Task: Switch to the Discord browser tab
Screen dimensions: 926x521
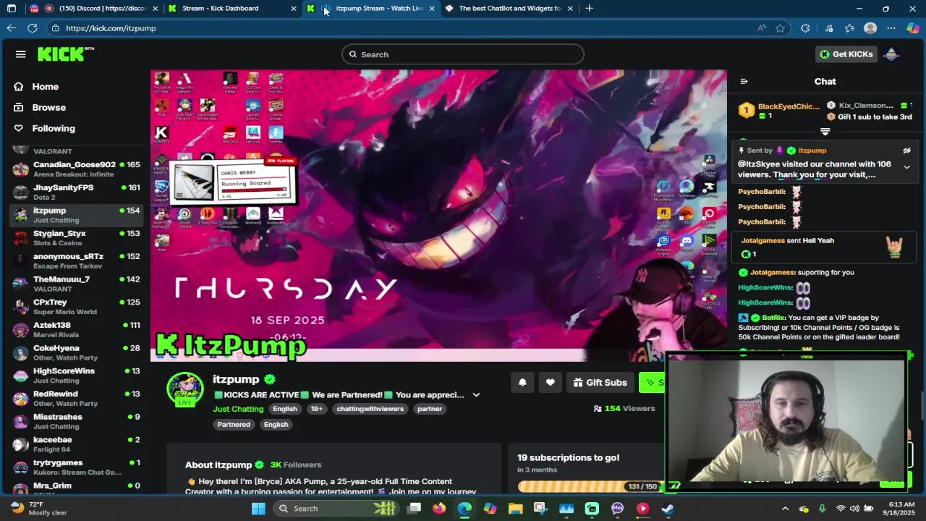Action: [x=95, y=9]
